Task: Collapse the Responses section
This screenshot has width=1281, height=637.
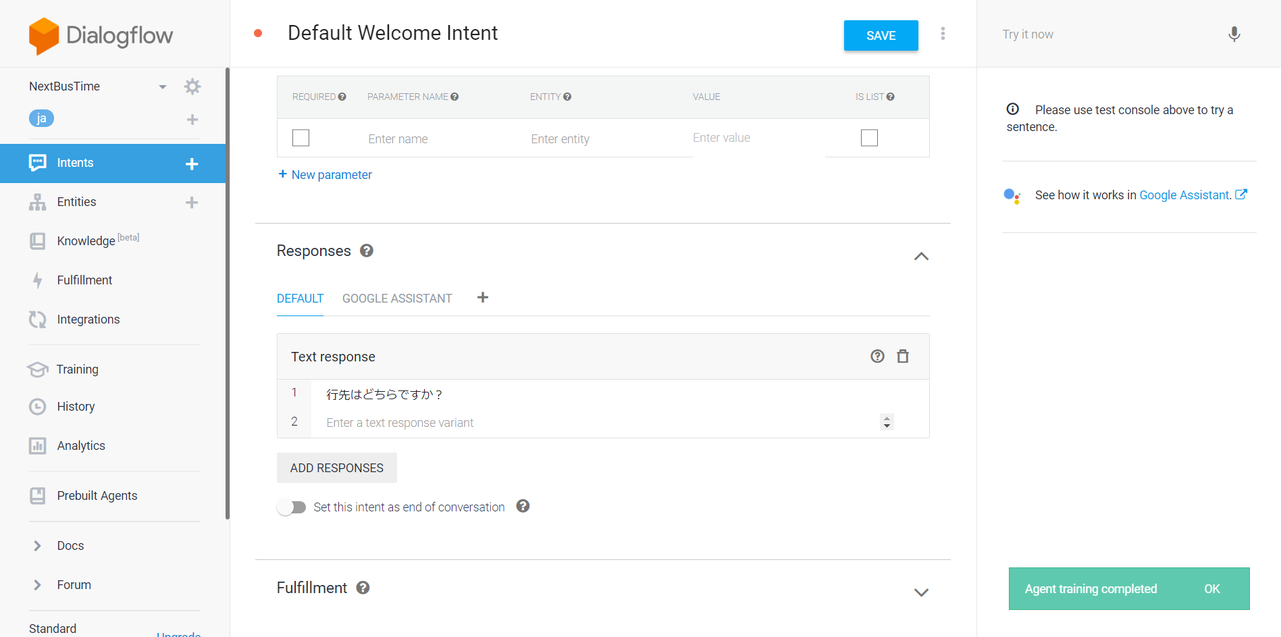Action: coord(921,256)
